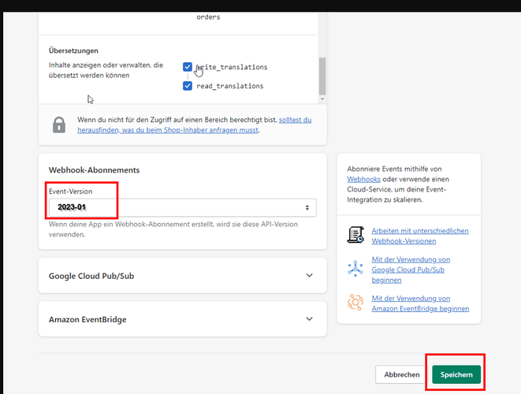
Task: Click the Amazon EventBridge orange icon
Action: [355, 303]
